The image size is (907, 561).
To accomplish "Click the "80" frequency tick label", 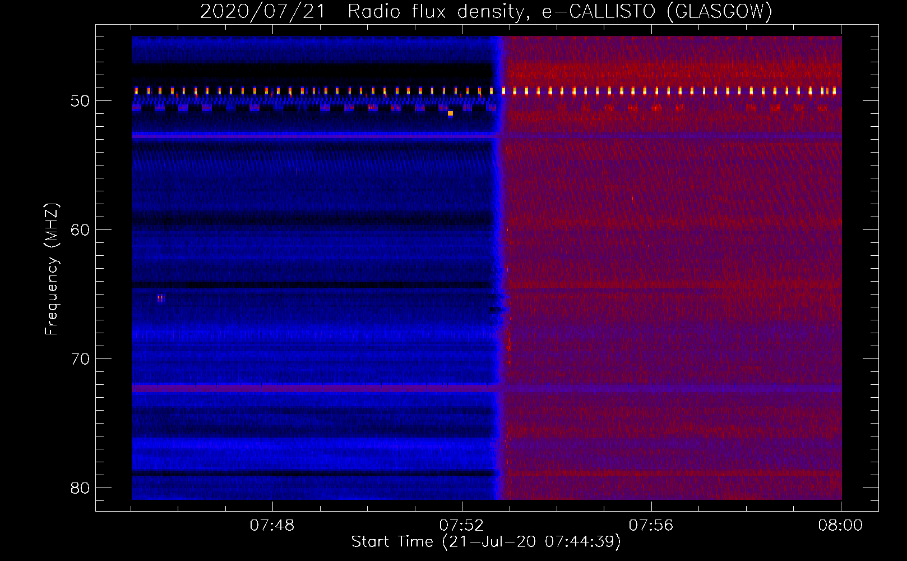I will 80,488.
